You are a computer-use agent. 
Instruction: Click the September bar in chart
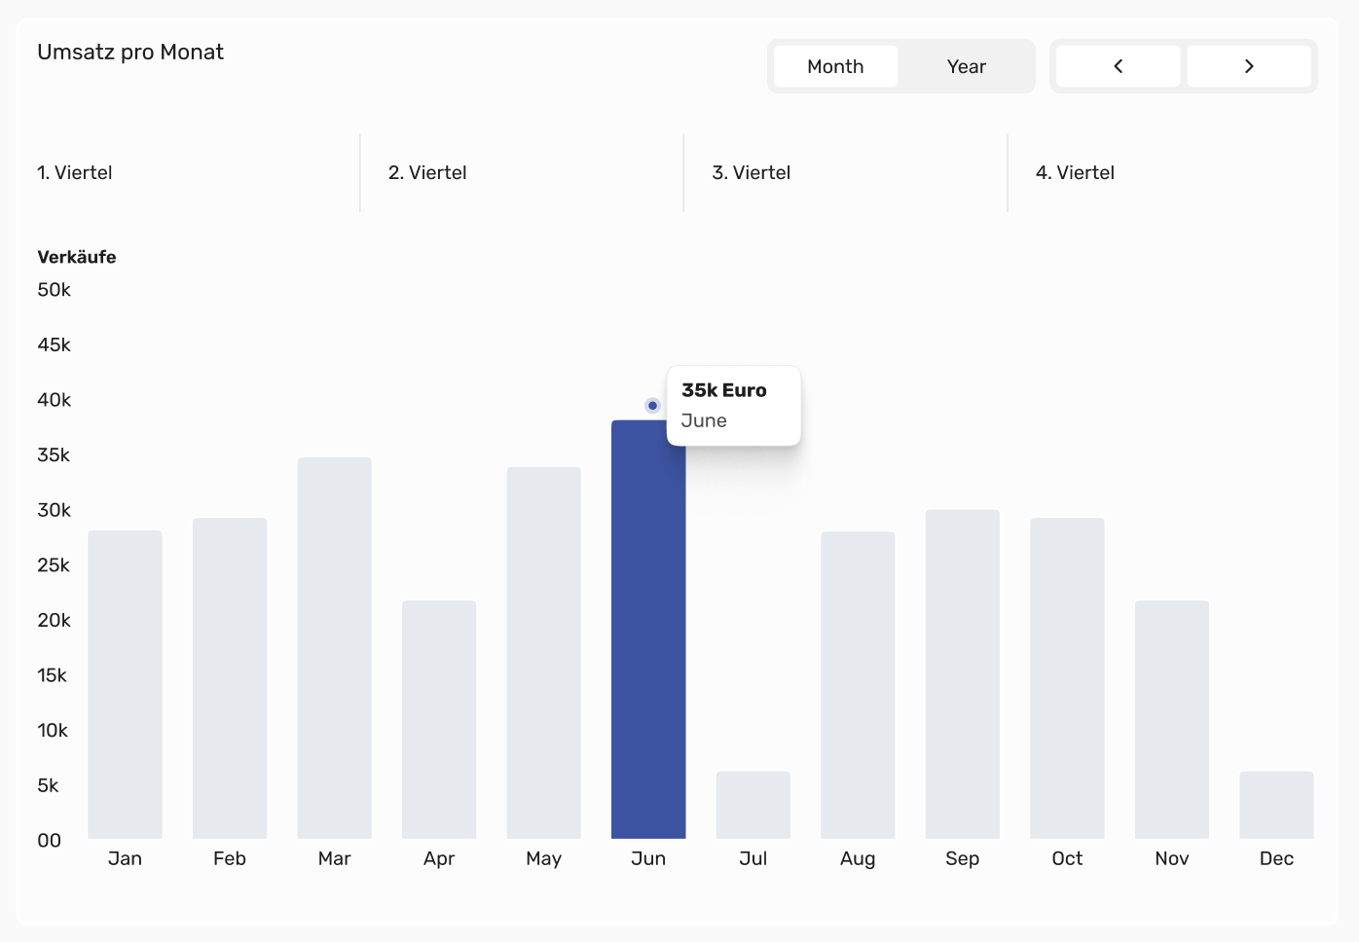(x=963, y=674)
